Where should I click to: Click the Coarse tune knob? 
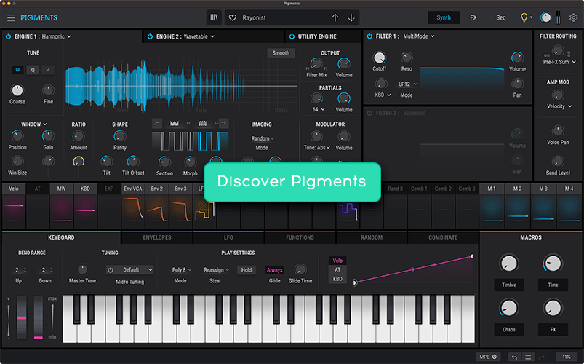(x=17, y=90)
